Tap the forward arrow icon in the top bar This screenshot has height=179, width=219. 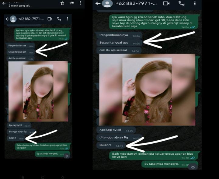pyautogui.click(x=72, y=3)
